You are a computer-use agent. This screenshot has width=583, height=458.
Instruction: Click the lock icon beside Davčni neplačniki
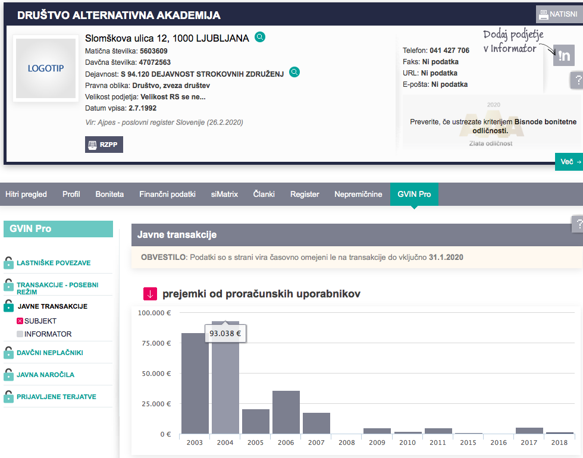8,352
